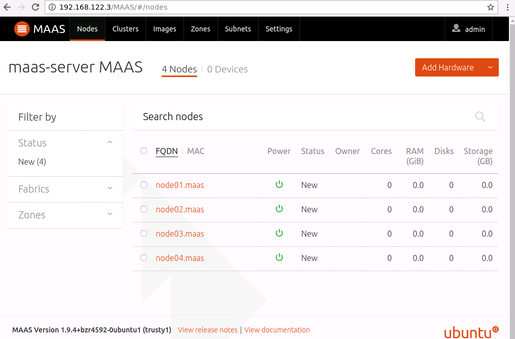515x339 pixels.
Task: Open the Settings navigation tab
Action: [x=279, y=29]
